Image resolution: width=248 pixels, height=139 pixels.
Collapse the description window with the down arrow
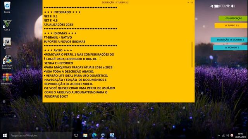188,3
